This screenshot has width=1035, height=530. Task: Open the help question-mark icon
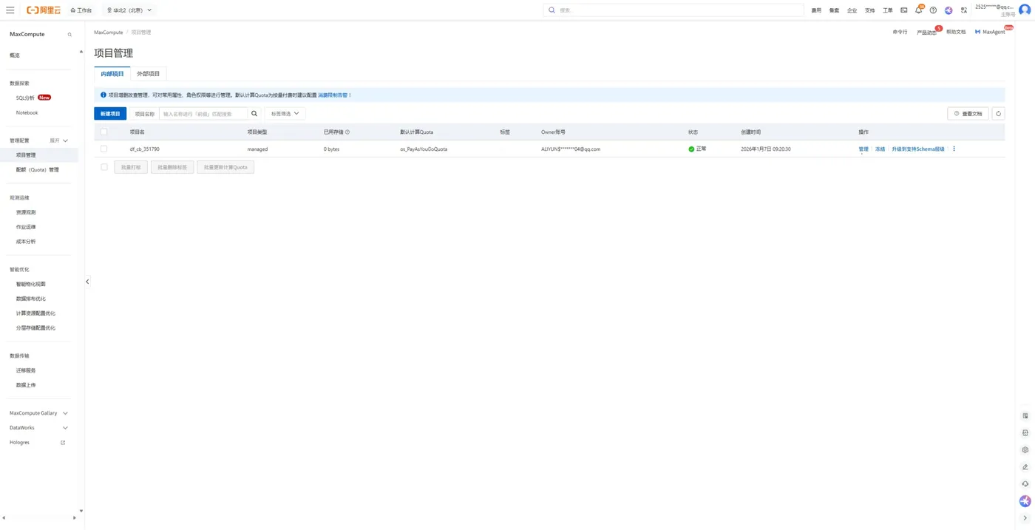click(932, 10)
